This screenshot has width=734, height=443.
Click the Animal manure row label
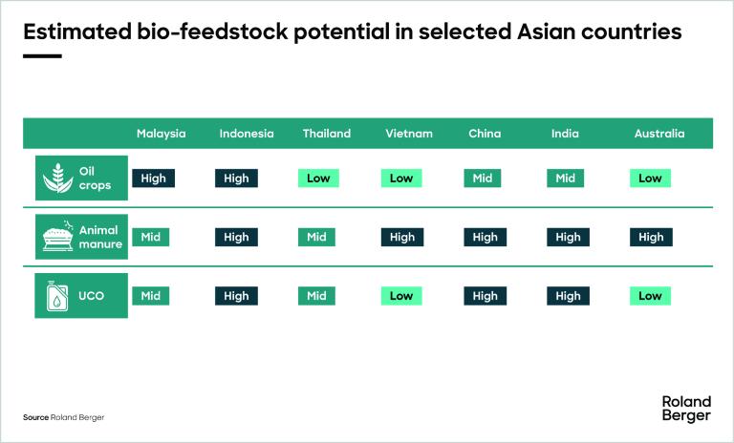pos(97,237)
